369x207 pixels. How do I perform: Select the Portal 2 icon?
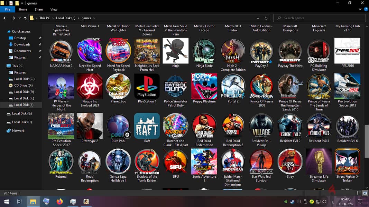(233, 86)
